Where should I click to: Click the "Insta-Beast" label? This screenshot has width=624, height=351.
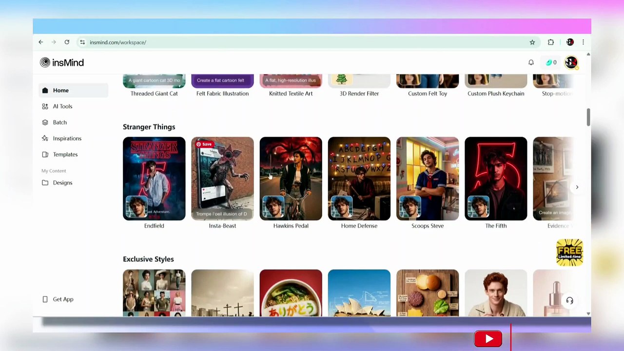click(222, 226)
